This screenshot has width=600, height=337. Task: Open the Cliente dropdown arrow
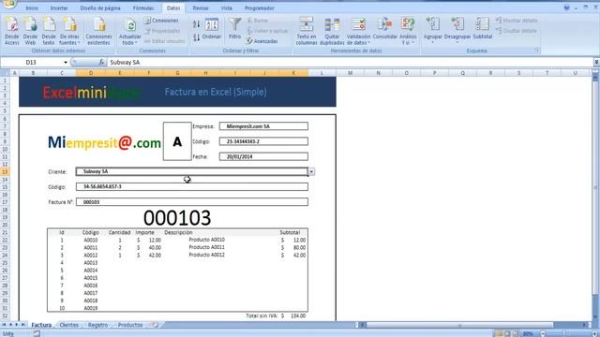(311, 172)
